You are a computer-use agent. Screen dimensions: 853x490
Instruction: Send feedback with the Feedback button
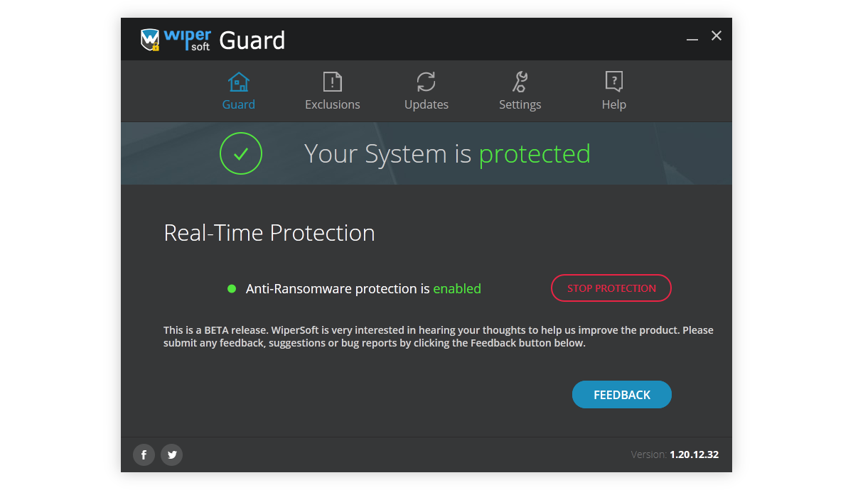(x=622, y=395)
